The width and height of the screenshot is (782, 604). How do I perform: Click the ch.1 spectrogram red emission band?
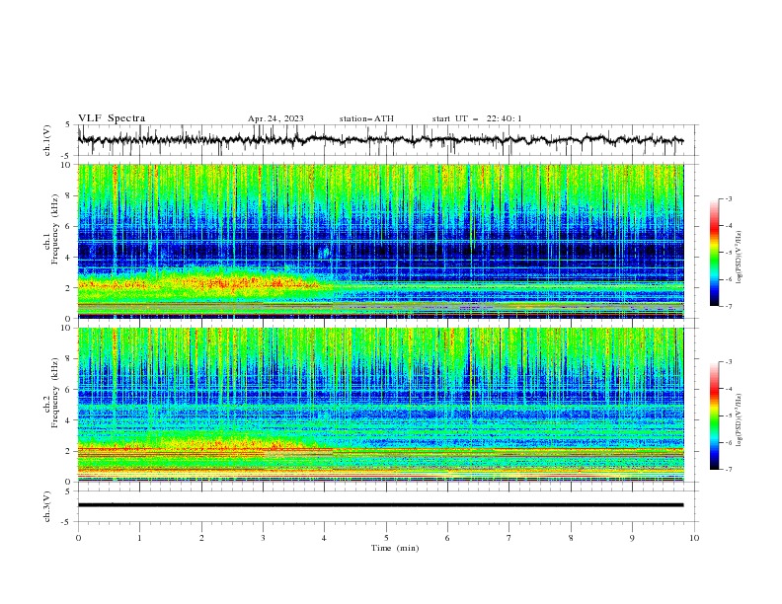tap(199, 284)
